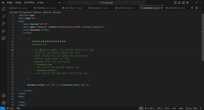This screenshot has height=110, width=204.
Task: Click the ports forwarded status item
Action: (19, 108)
